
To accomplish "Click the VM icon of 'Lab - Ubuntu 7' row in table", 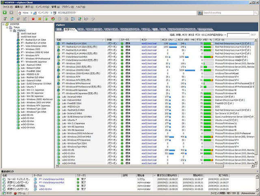I will [58, 120].
